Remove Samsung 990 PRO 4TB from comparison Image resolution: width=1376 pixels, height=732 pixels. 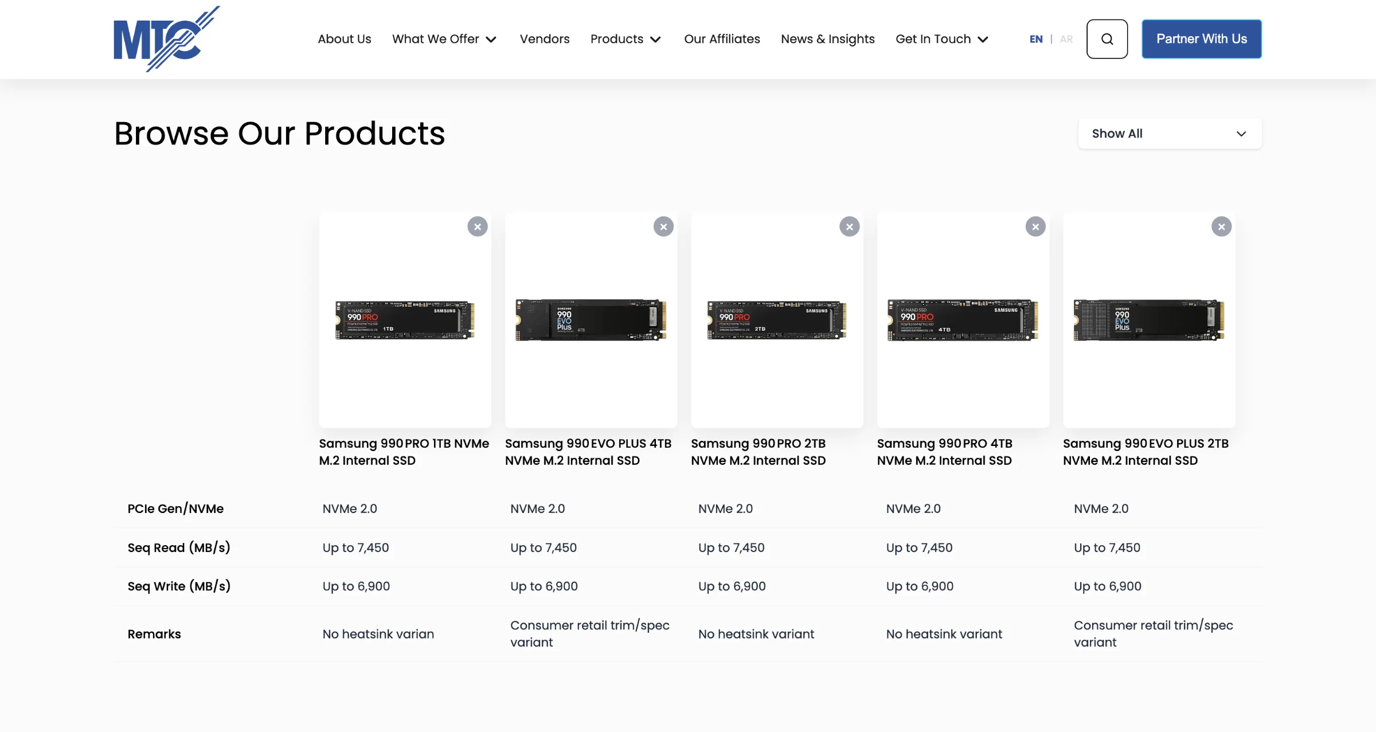pos(1035,226)
